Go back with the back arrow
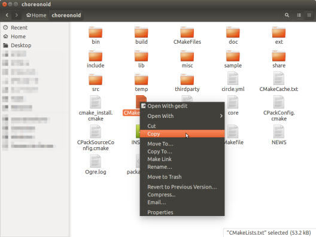This screenshot has width=316, height=237. (7, 15)
